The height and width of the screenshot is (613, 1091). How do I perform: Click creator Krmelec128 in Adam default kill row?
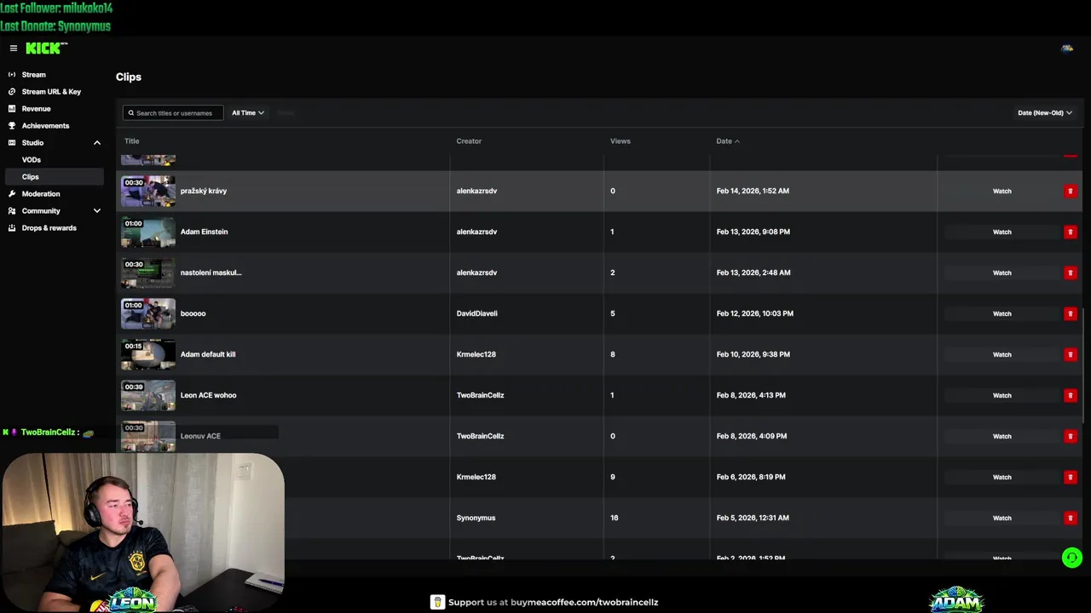(x=476, y=354)
